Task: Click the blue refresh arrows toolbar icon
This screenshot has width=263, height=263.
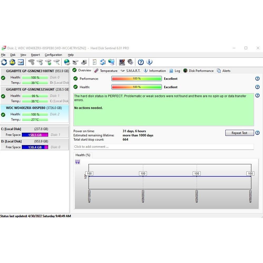Action: (4, 62)
